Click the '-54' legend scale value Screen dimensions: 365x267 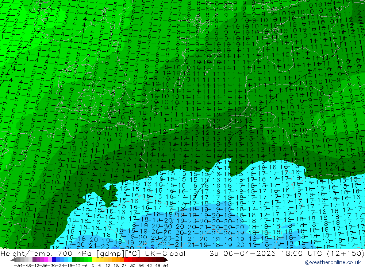click(18, 266)
